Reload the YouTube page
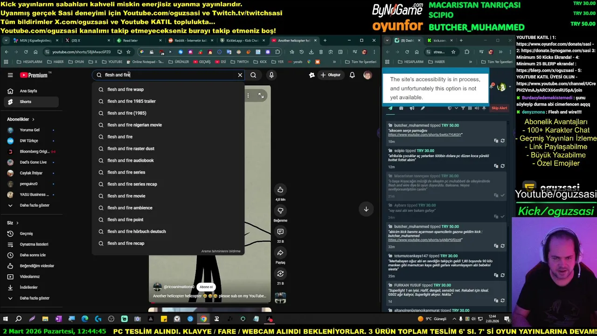This screenshot has height=336, width=597. 26,52
